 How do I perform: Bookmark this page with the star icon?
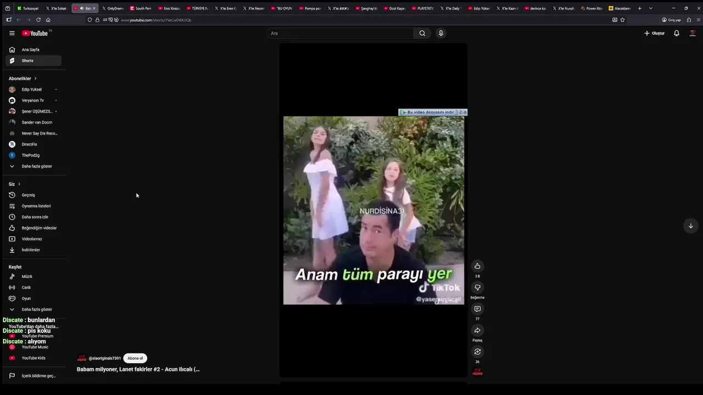[x=622, y=20]
